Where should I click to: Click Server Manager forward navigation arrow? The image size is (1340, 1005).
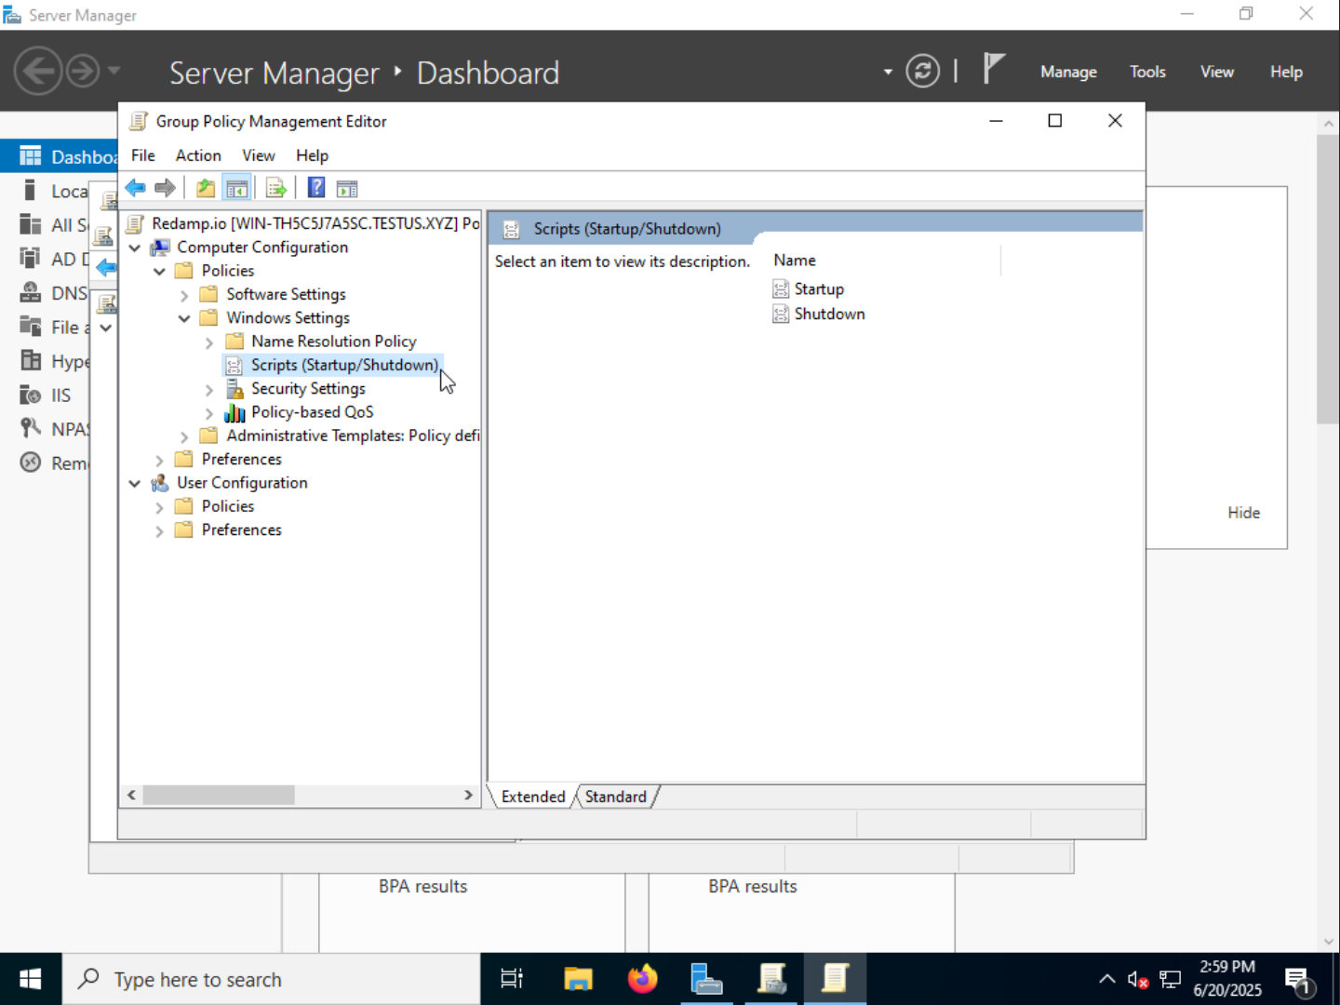tap(83, 71)
